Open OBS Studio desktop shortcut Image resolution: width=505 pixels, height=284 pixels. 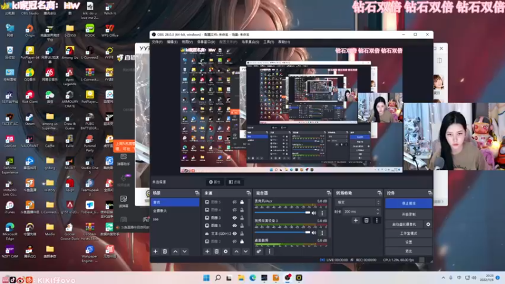pyautogui.click(x=30, y=9)
